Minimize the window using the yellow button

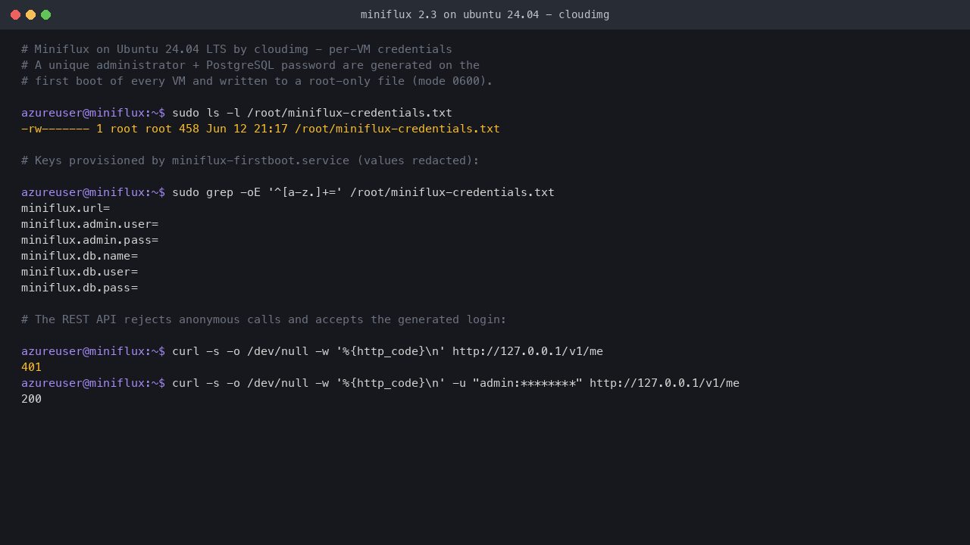pos(30,14)
